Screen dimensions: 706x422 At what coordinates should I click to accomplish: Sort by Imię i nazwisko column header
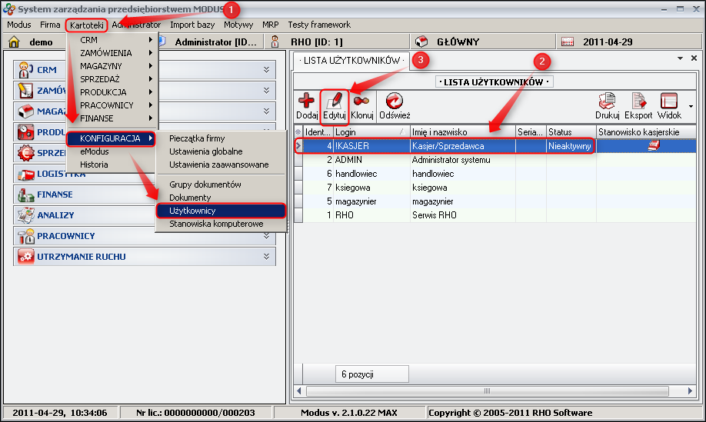[x=462, y=131]
